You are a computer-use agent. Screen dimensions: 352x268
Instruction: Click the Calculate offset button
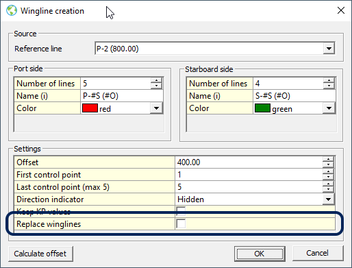pos(40,254)
